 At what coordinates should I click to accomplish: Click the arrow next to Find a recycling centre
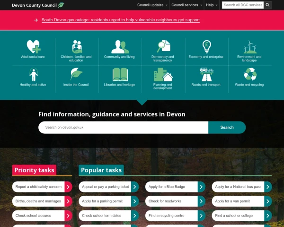pos(202,216)
